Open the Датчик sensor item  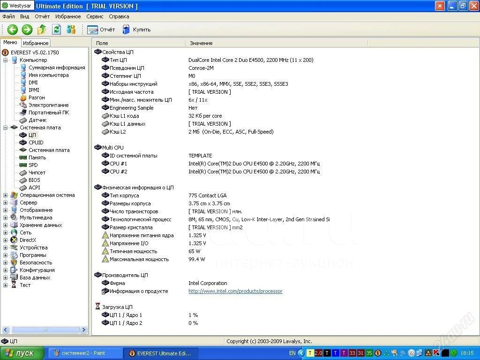pyautogui.click(x=37, y=120)
